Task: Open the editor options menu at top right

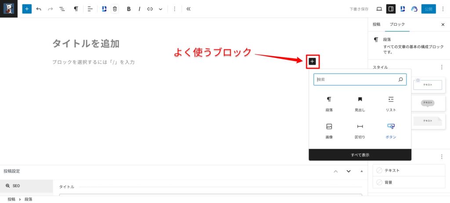Action: (x=443, y=9)
